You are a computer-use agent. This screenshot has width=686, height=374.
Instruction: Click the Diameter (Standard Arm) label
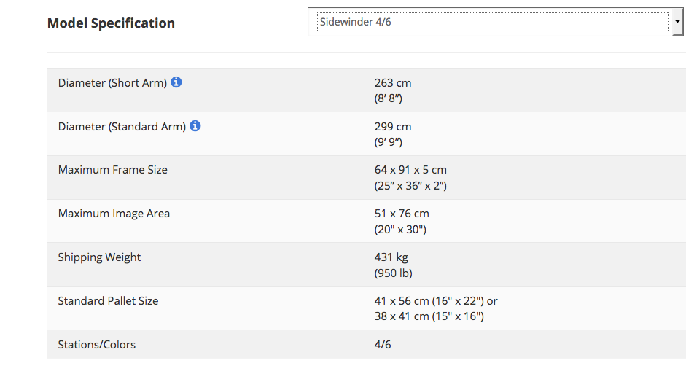tap(122, 126)
